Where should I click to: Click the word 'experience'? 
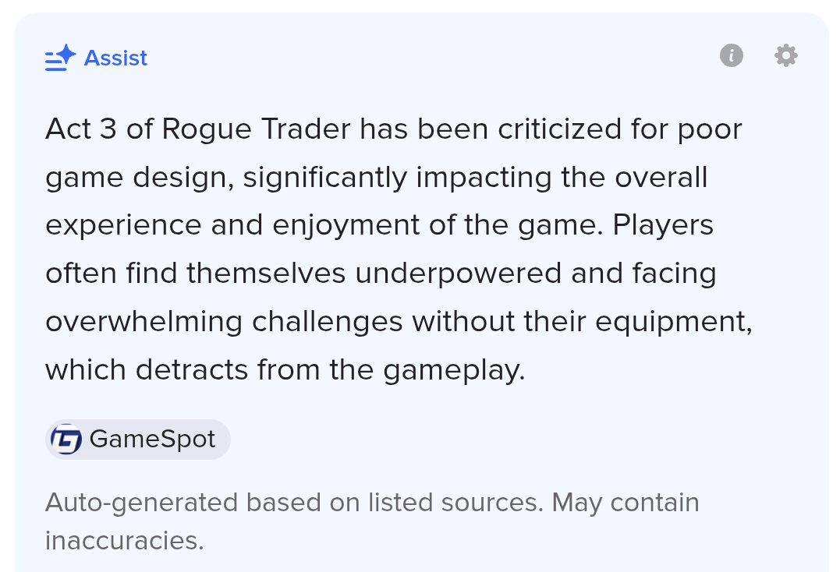[x=123, y=226]
